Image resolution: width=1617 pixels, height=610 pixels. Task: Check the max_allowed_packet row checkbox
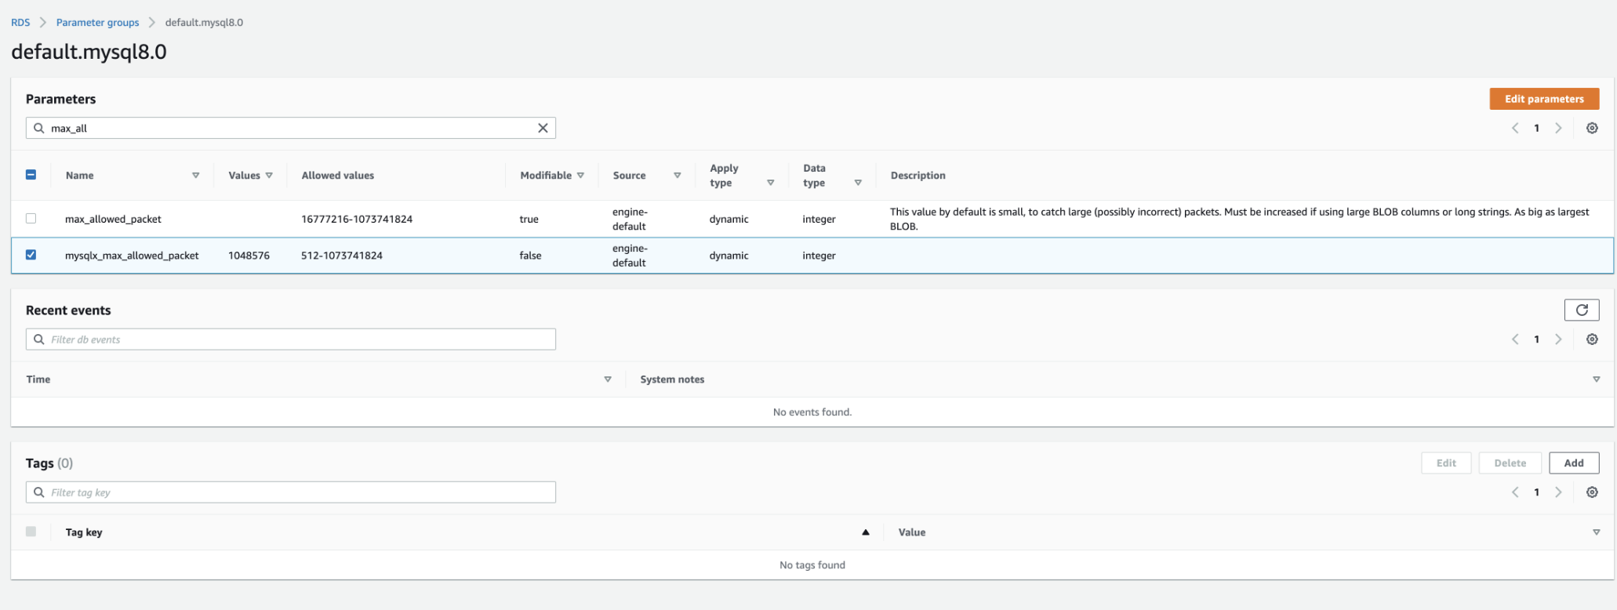(x=31, y=219)
